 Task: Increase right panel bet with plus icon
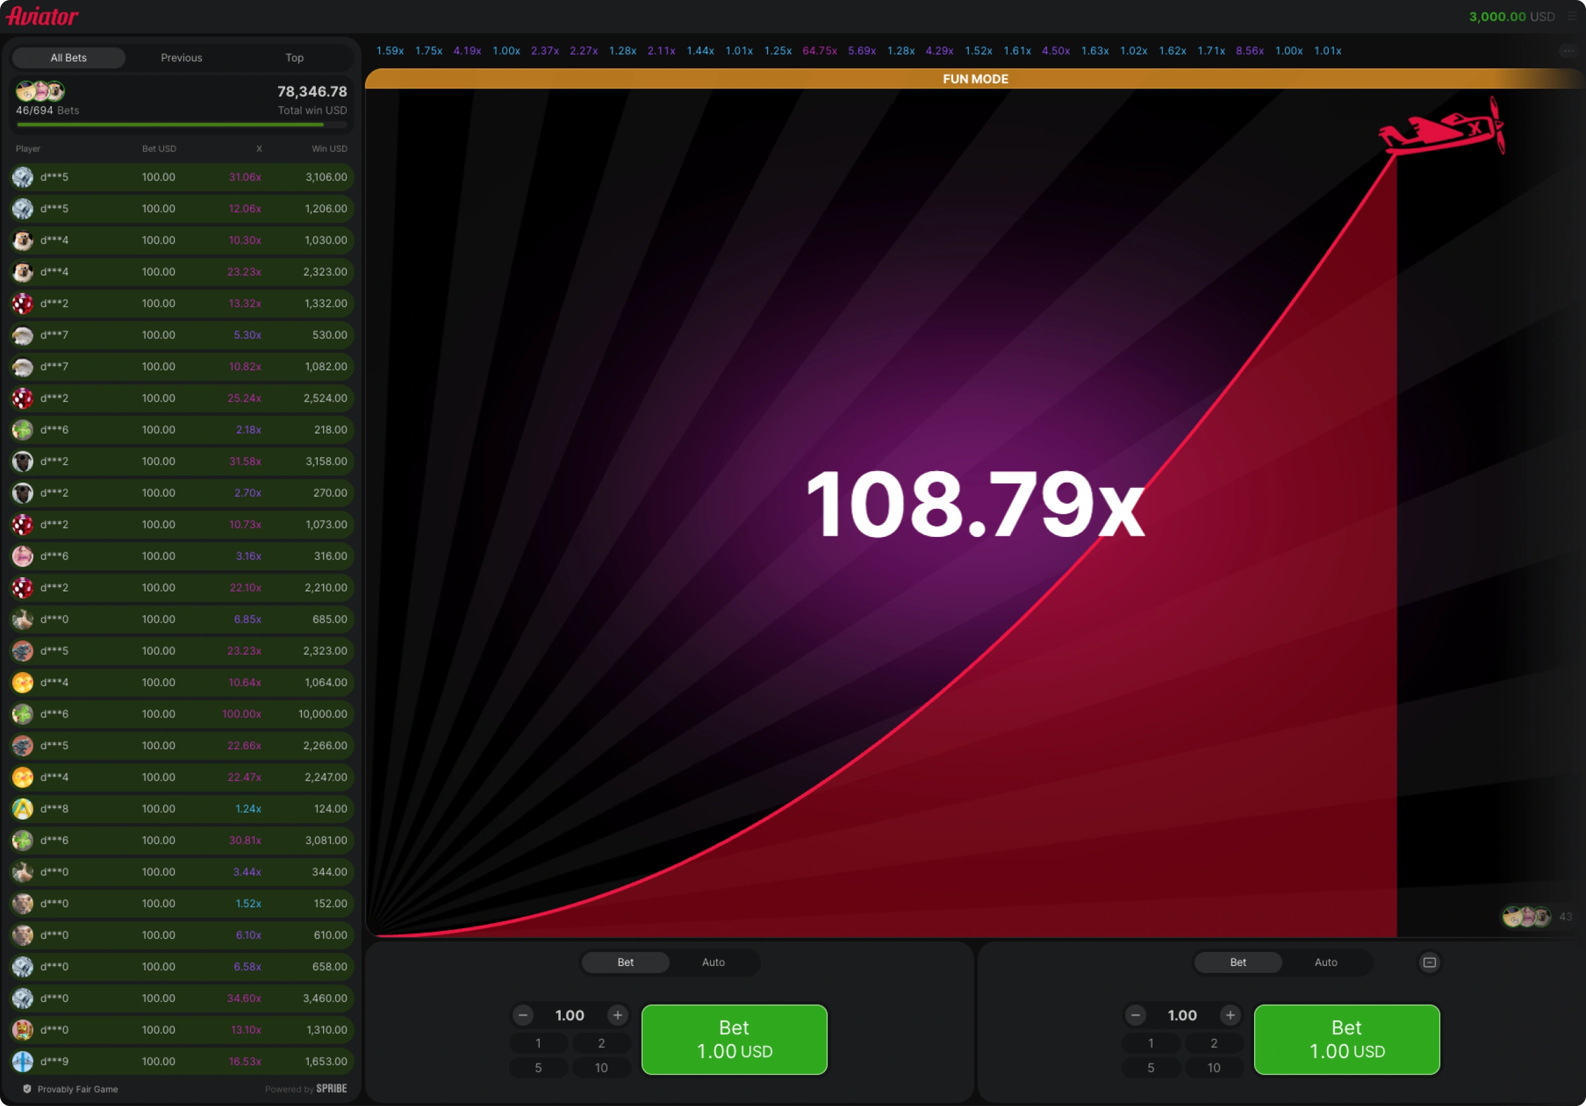coord(1230,1015)
